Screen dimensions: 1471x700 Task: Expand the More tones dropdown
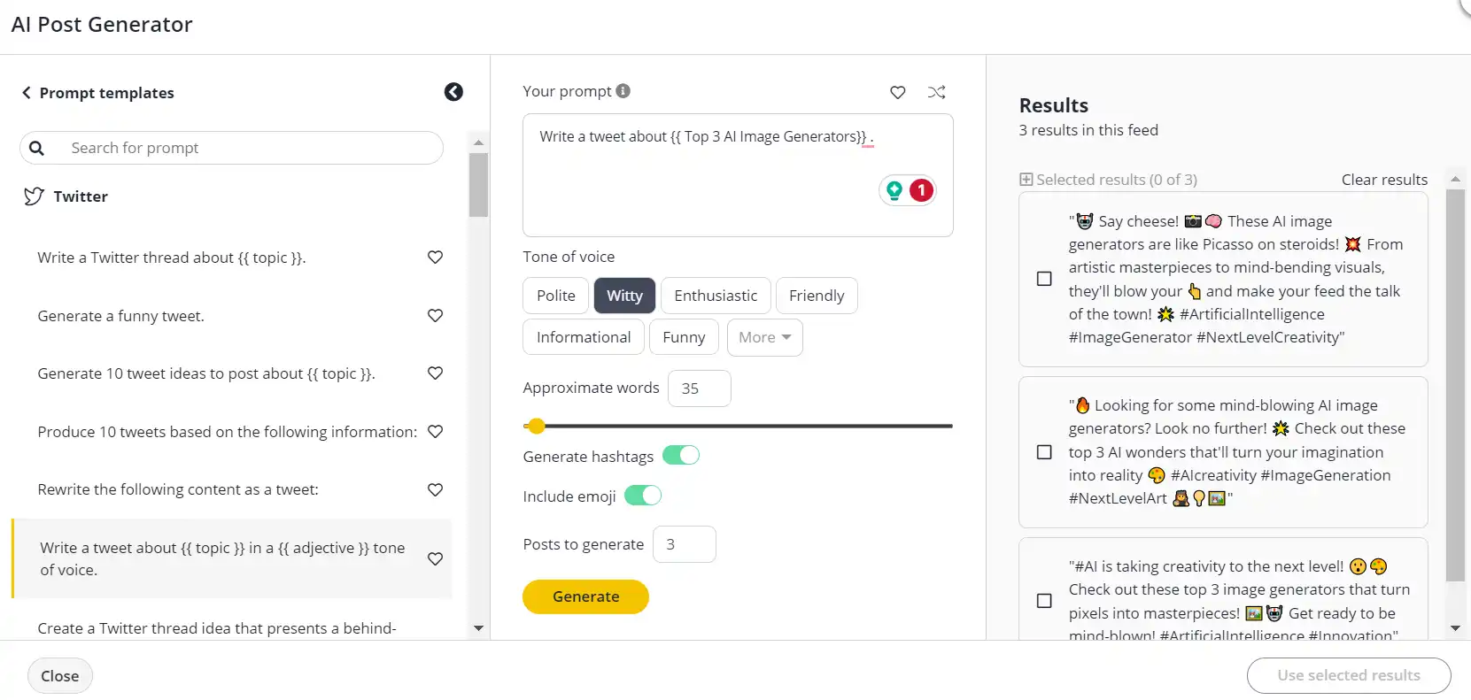pyautogui.click(x=765, y=337)
